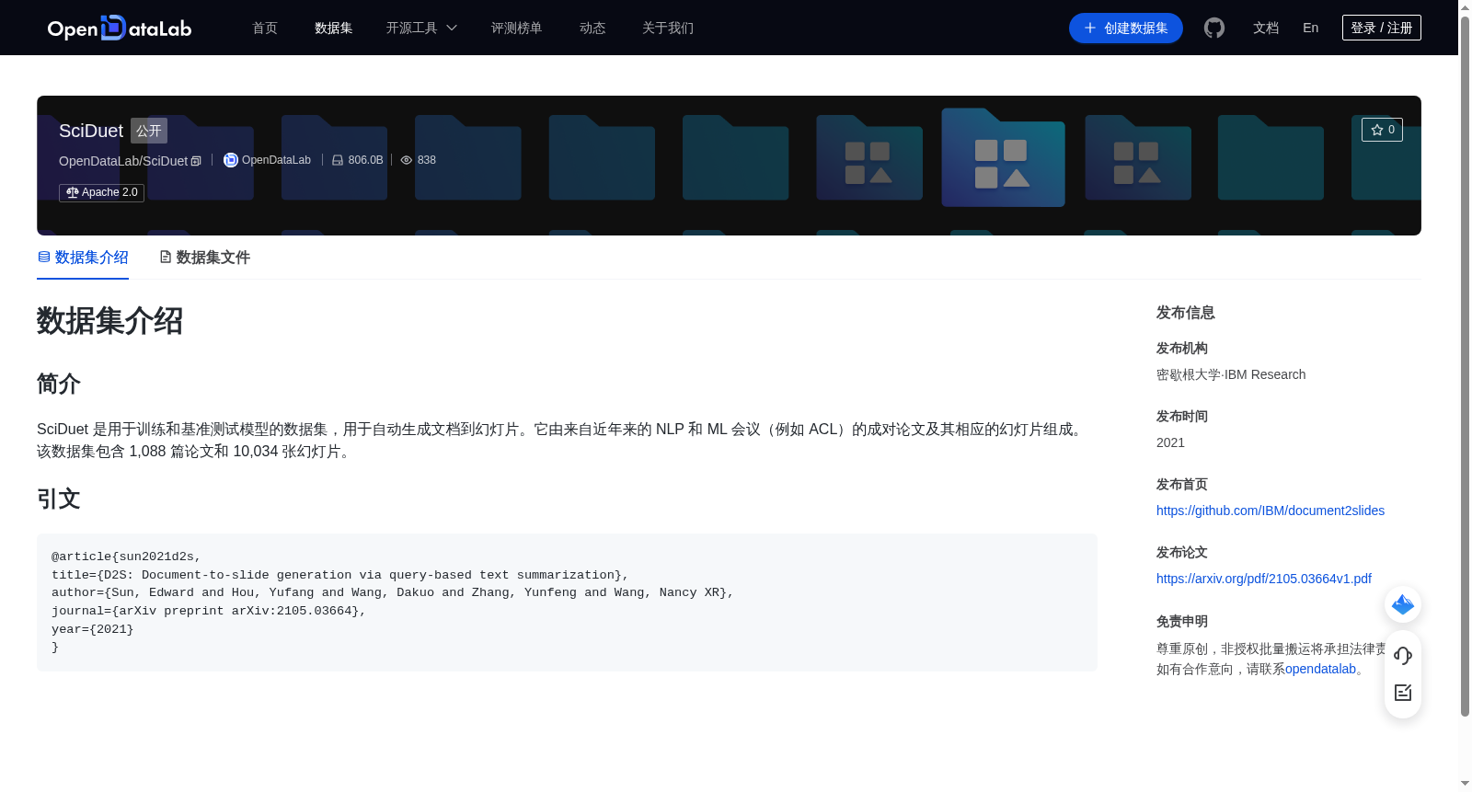This screenshot has width=1472, height=792.
Task: Click the eye views icon
Action: click(x=407, y=160)
